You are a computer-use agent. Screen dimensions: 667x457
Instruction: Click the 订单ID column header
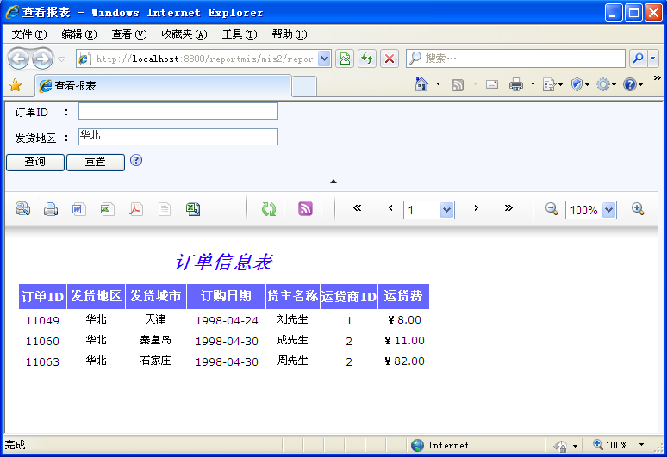(42, 296)
